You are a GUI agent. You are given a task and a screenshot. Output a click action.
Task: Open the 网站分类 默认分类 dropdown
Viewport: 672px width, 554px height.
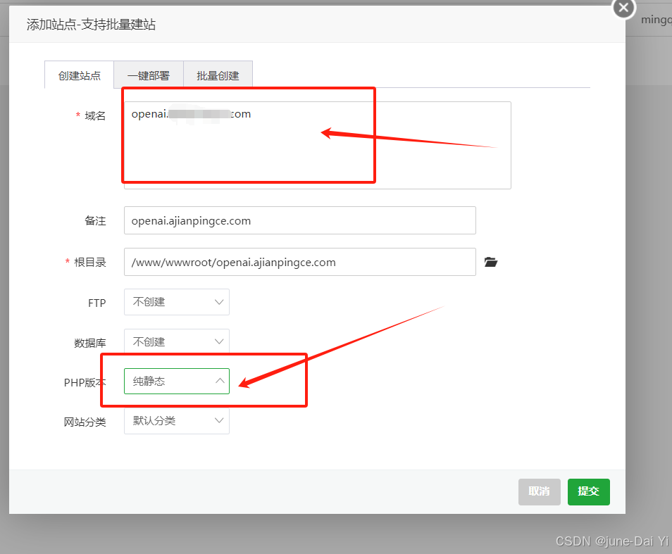tap(177, 421)
